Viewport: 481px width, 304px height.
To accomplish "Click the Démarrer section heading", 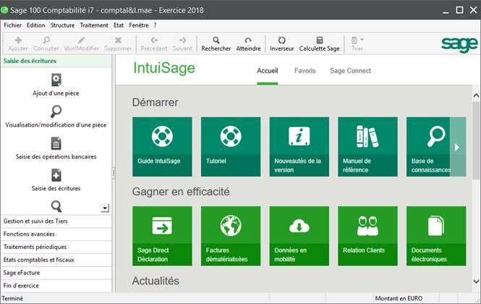I will click(156, 103).
